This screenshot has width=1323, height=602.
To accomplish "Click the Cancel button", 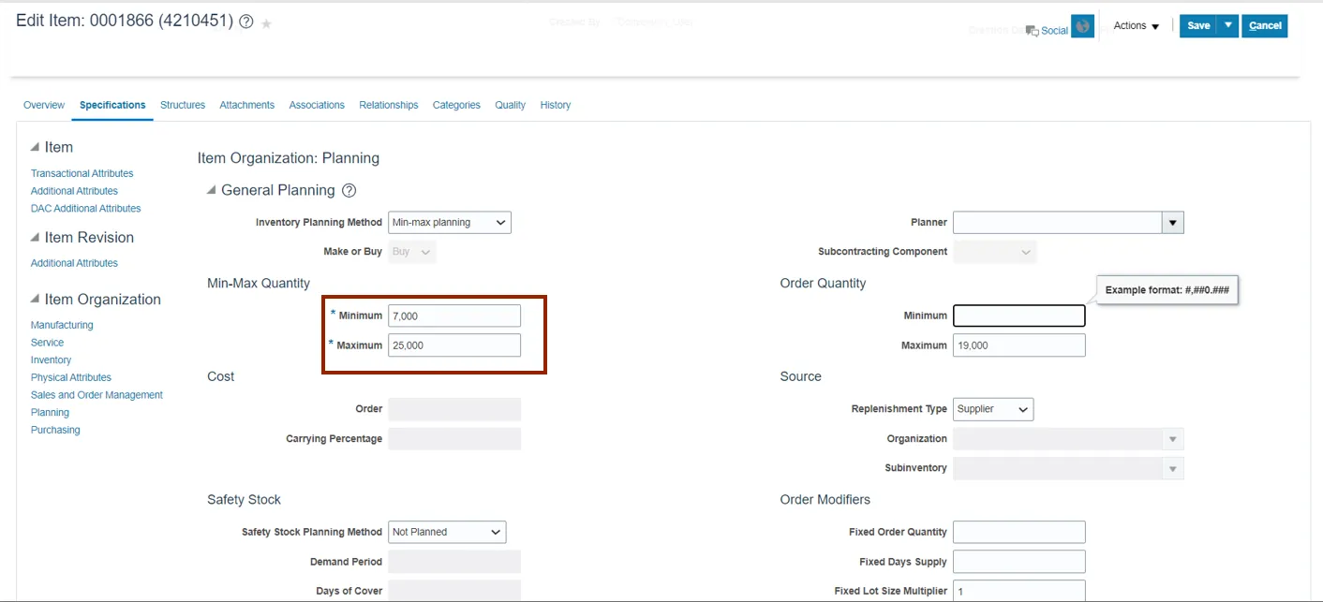I will point(1264,26).
